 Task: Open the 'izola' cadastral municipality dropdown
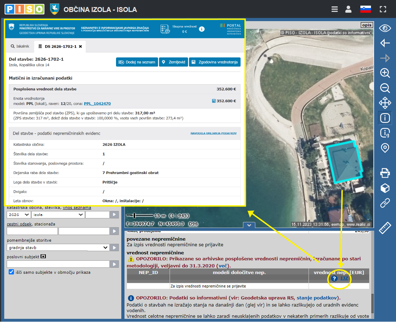58,215
